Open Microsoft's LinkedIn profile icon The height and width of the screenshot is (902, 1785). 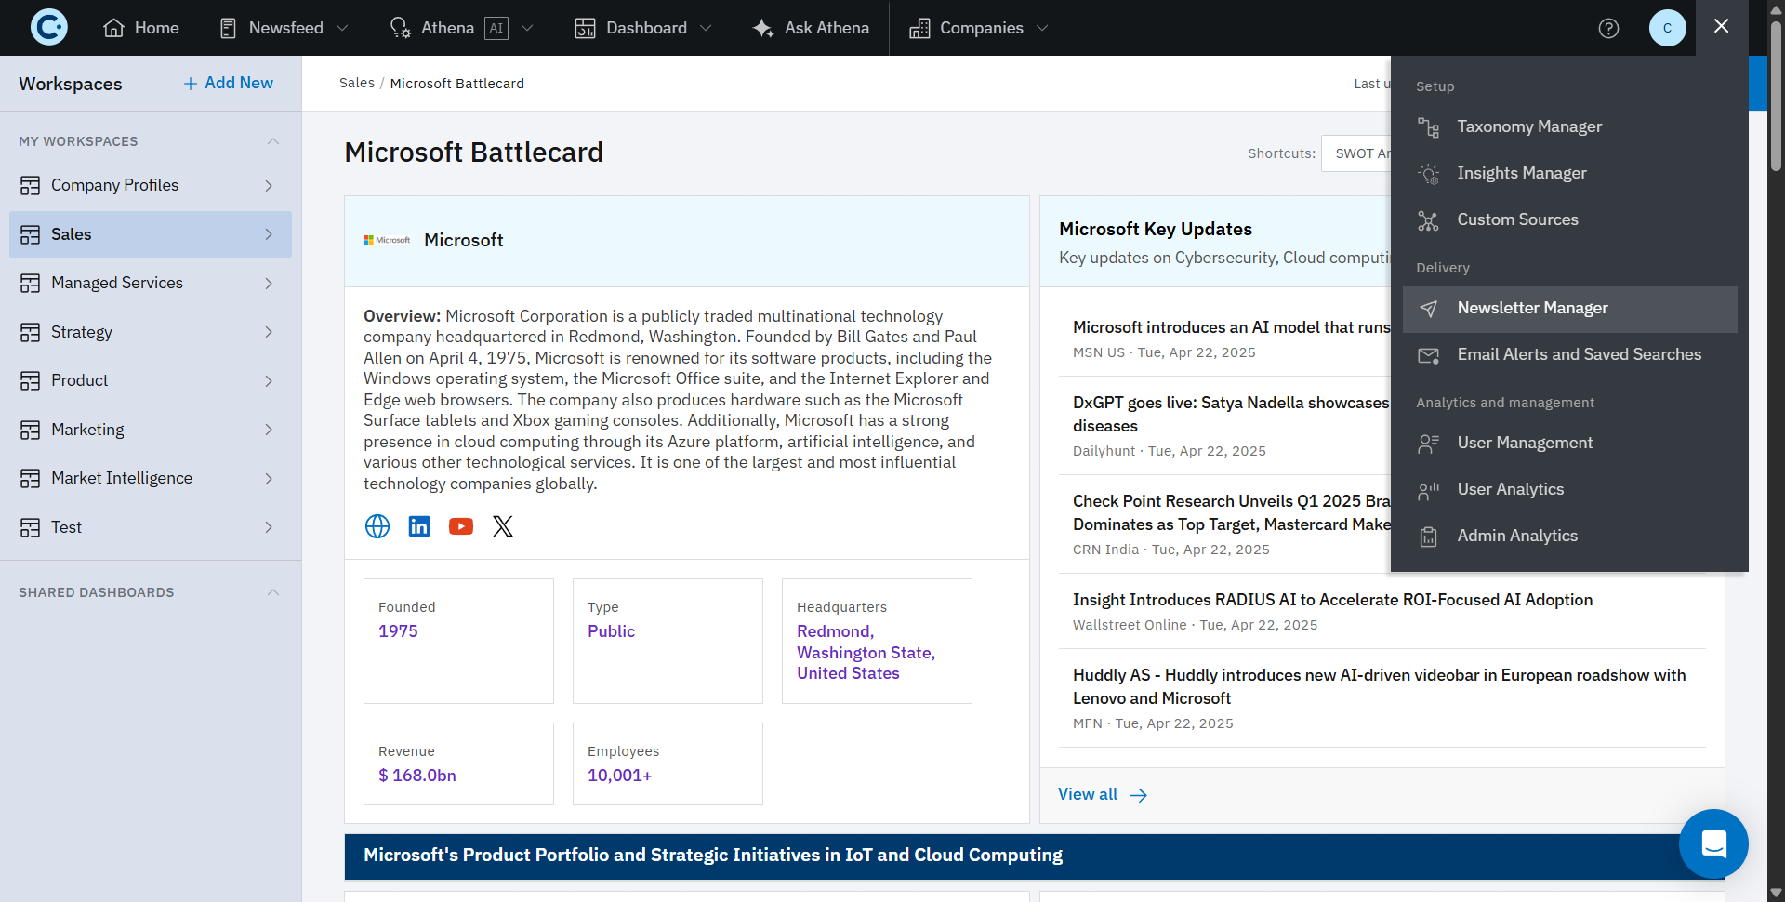(419, 526)
